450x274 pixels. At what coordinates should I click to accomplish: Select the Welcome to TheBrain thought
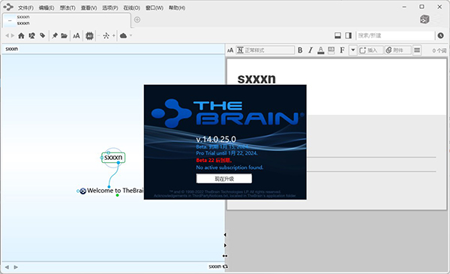[115, 191]
